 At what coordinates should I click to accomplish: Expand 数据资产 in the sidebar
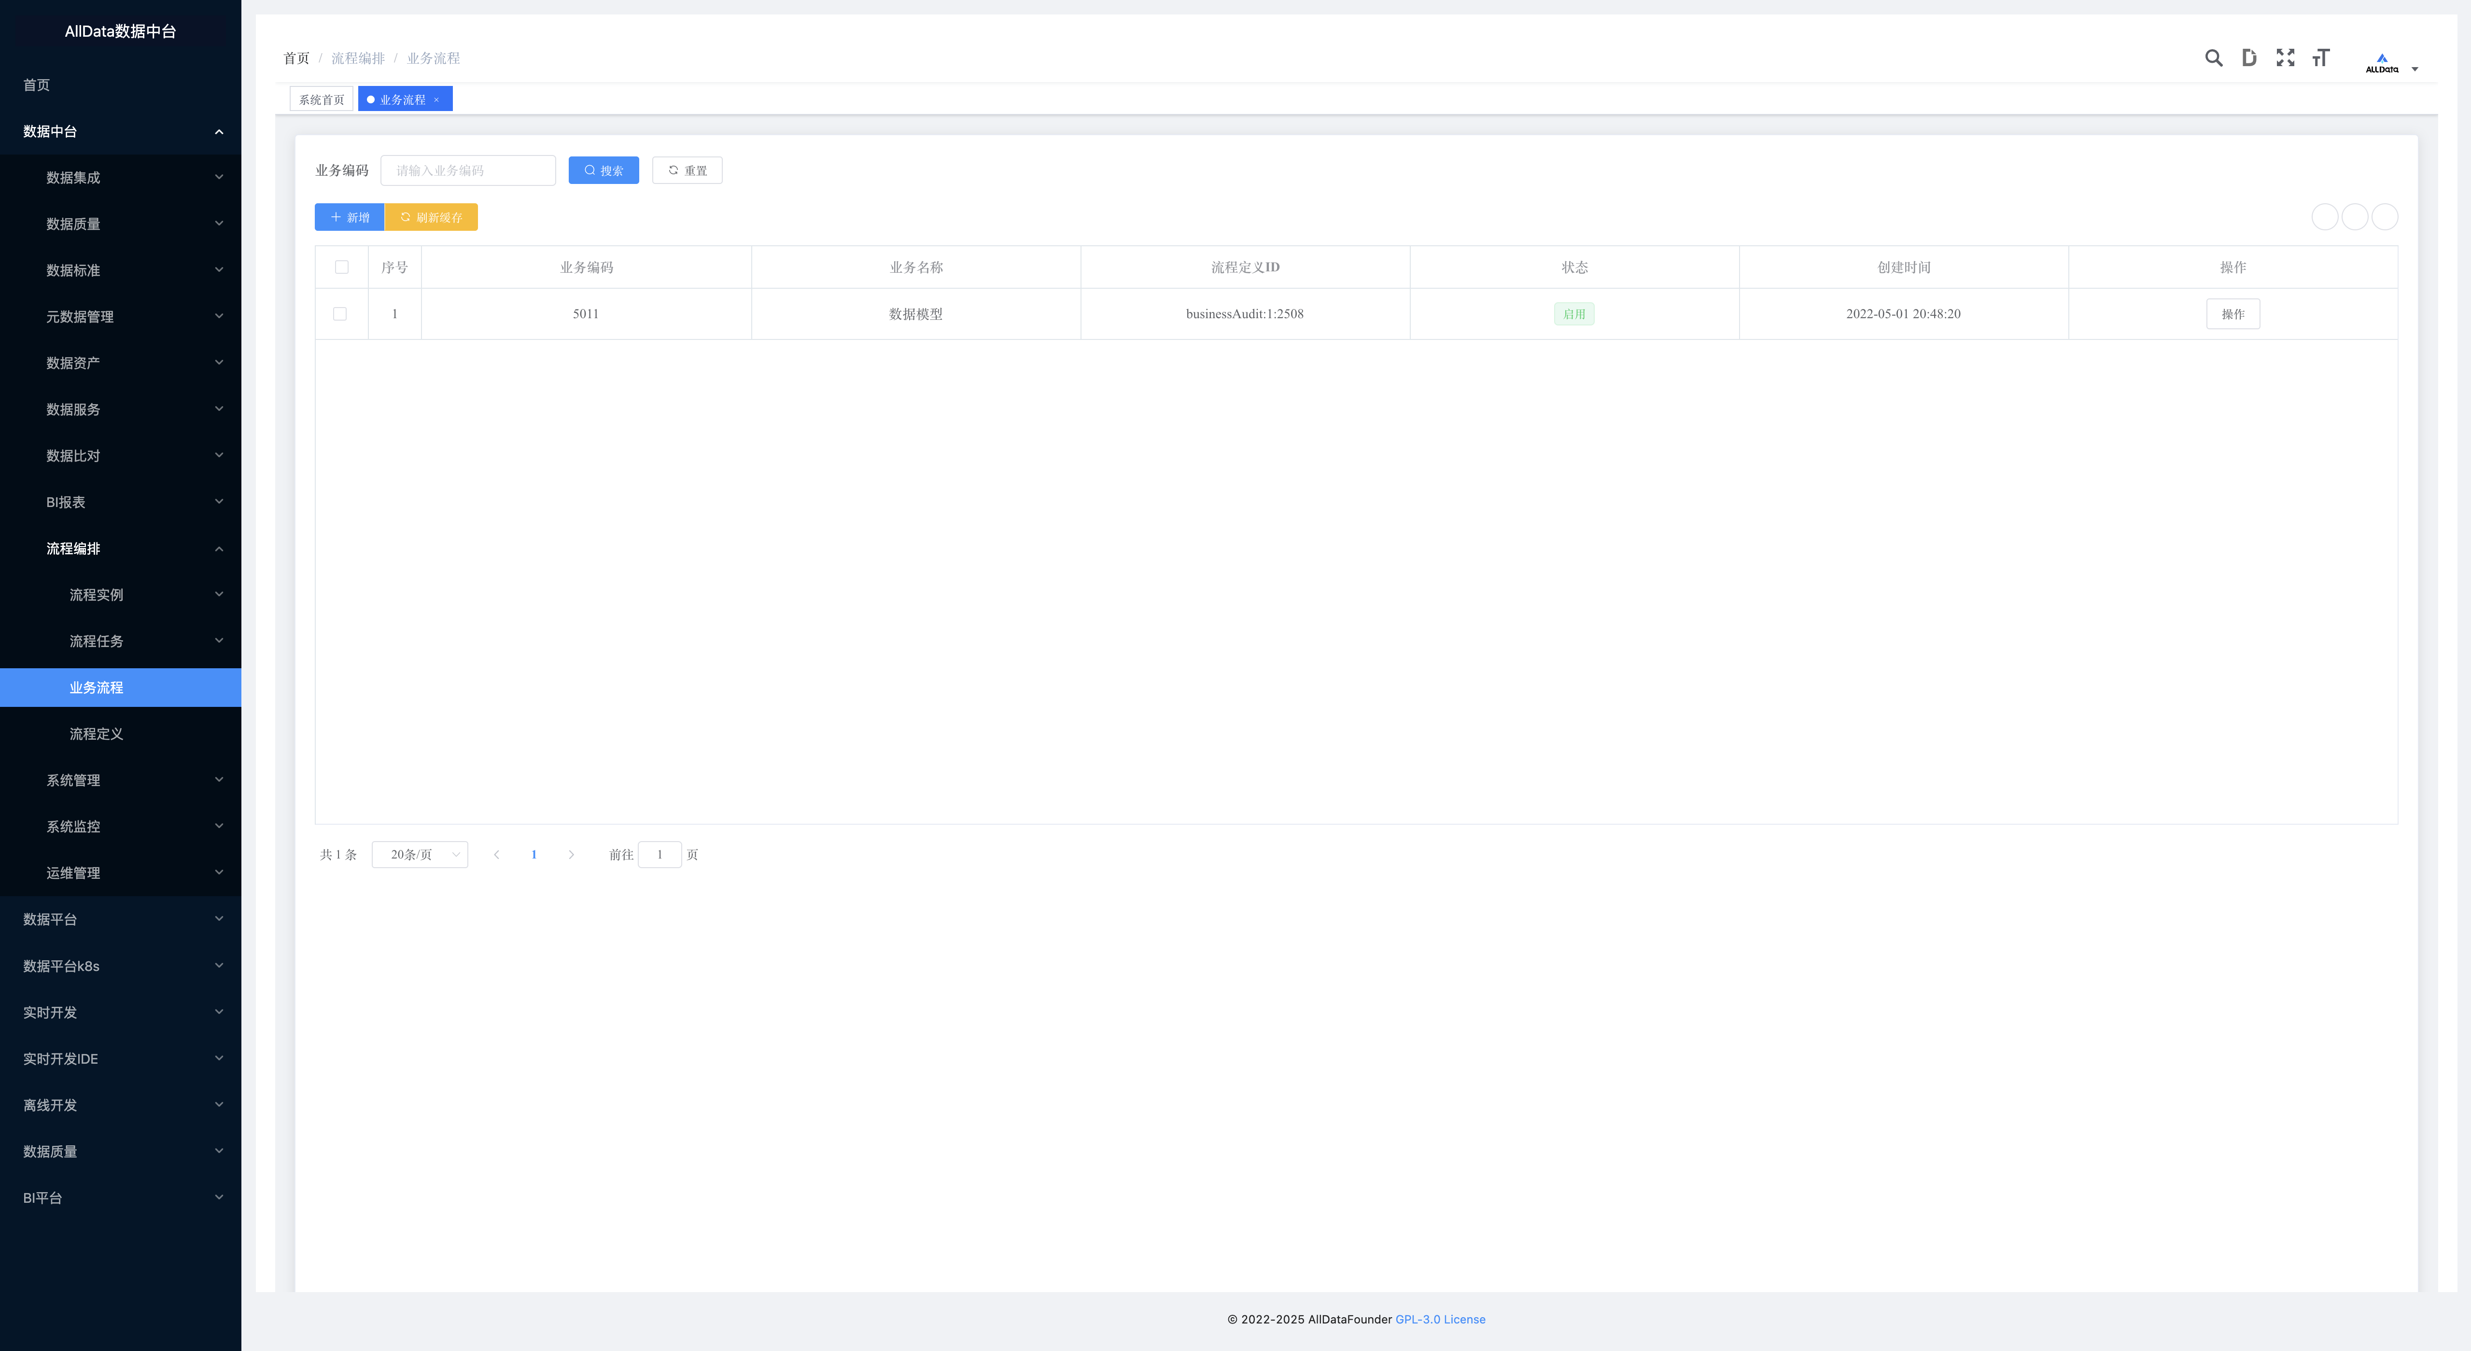(121, 363)
